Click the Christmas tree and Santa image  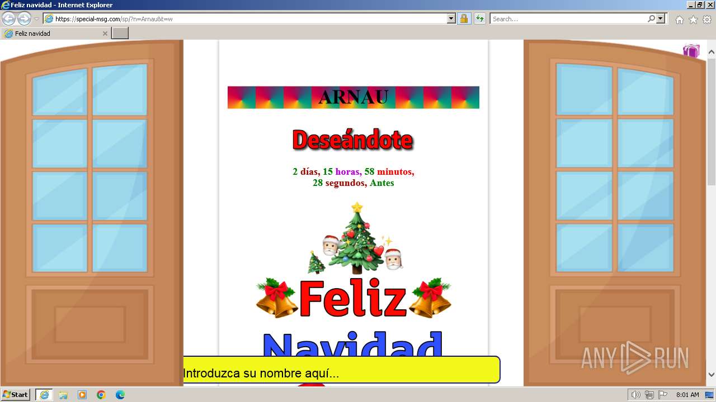356,238
